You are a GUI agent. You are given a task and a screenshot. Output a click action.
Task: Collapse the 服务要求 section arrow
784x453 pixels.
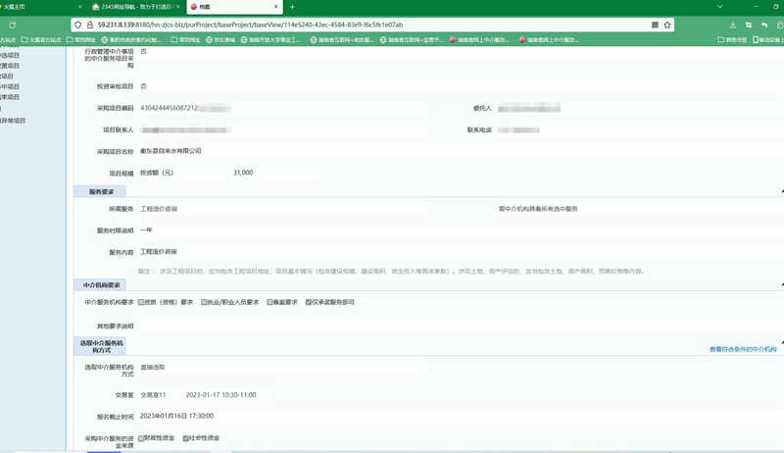point(781,191)
